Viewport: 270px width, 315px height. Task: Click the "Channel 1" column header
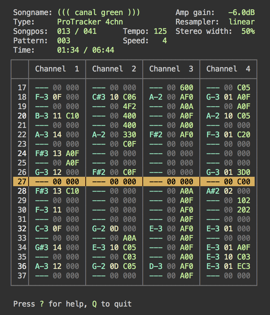57,69
